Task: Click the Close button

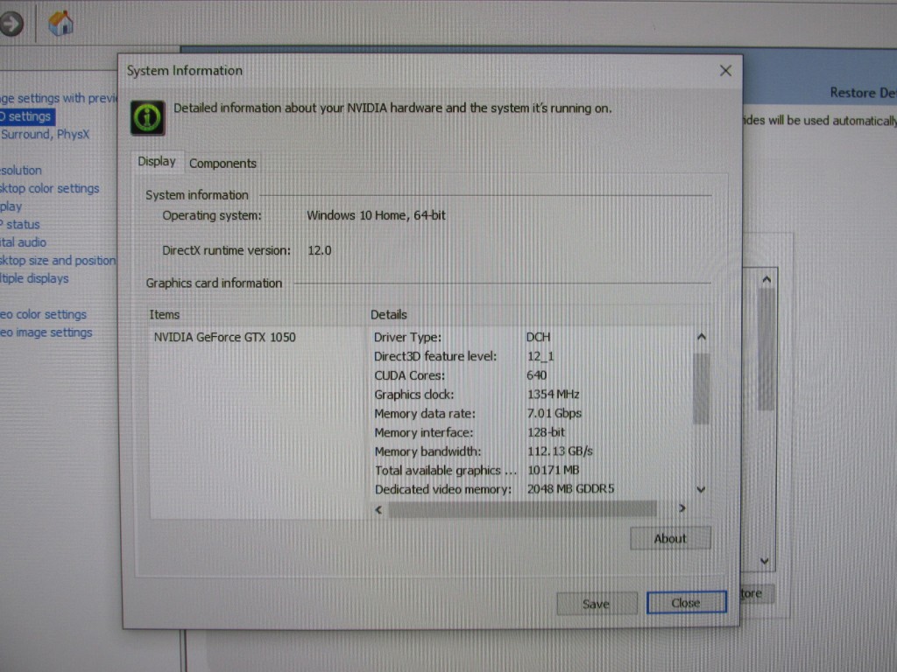Action: click(686, 603)
